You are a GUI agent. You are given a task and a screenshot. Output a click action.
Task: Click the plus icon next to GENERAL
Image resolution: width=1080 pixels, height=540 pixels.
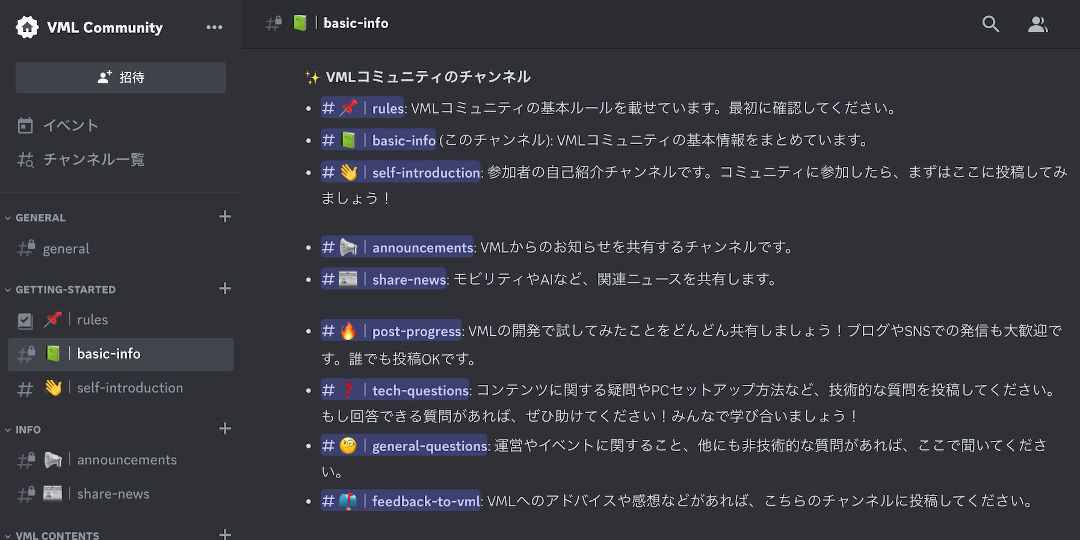(x=225, y=217)
